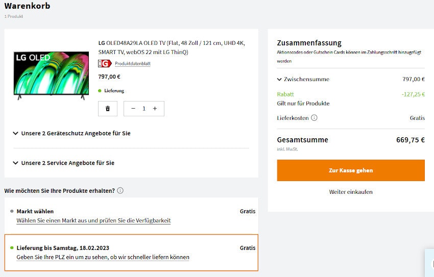Decrease product quantity with minus button
This screenshot has height=277, width=434.
pyautogui.click(x=133, y=109)
